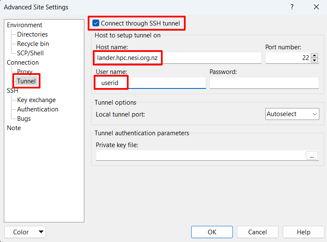This screenshot has width=327, height=242.
Task: Select Bugs in the SSH section
Action: tap(24, 119)
